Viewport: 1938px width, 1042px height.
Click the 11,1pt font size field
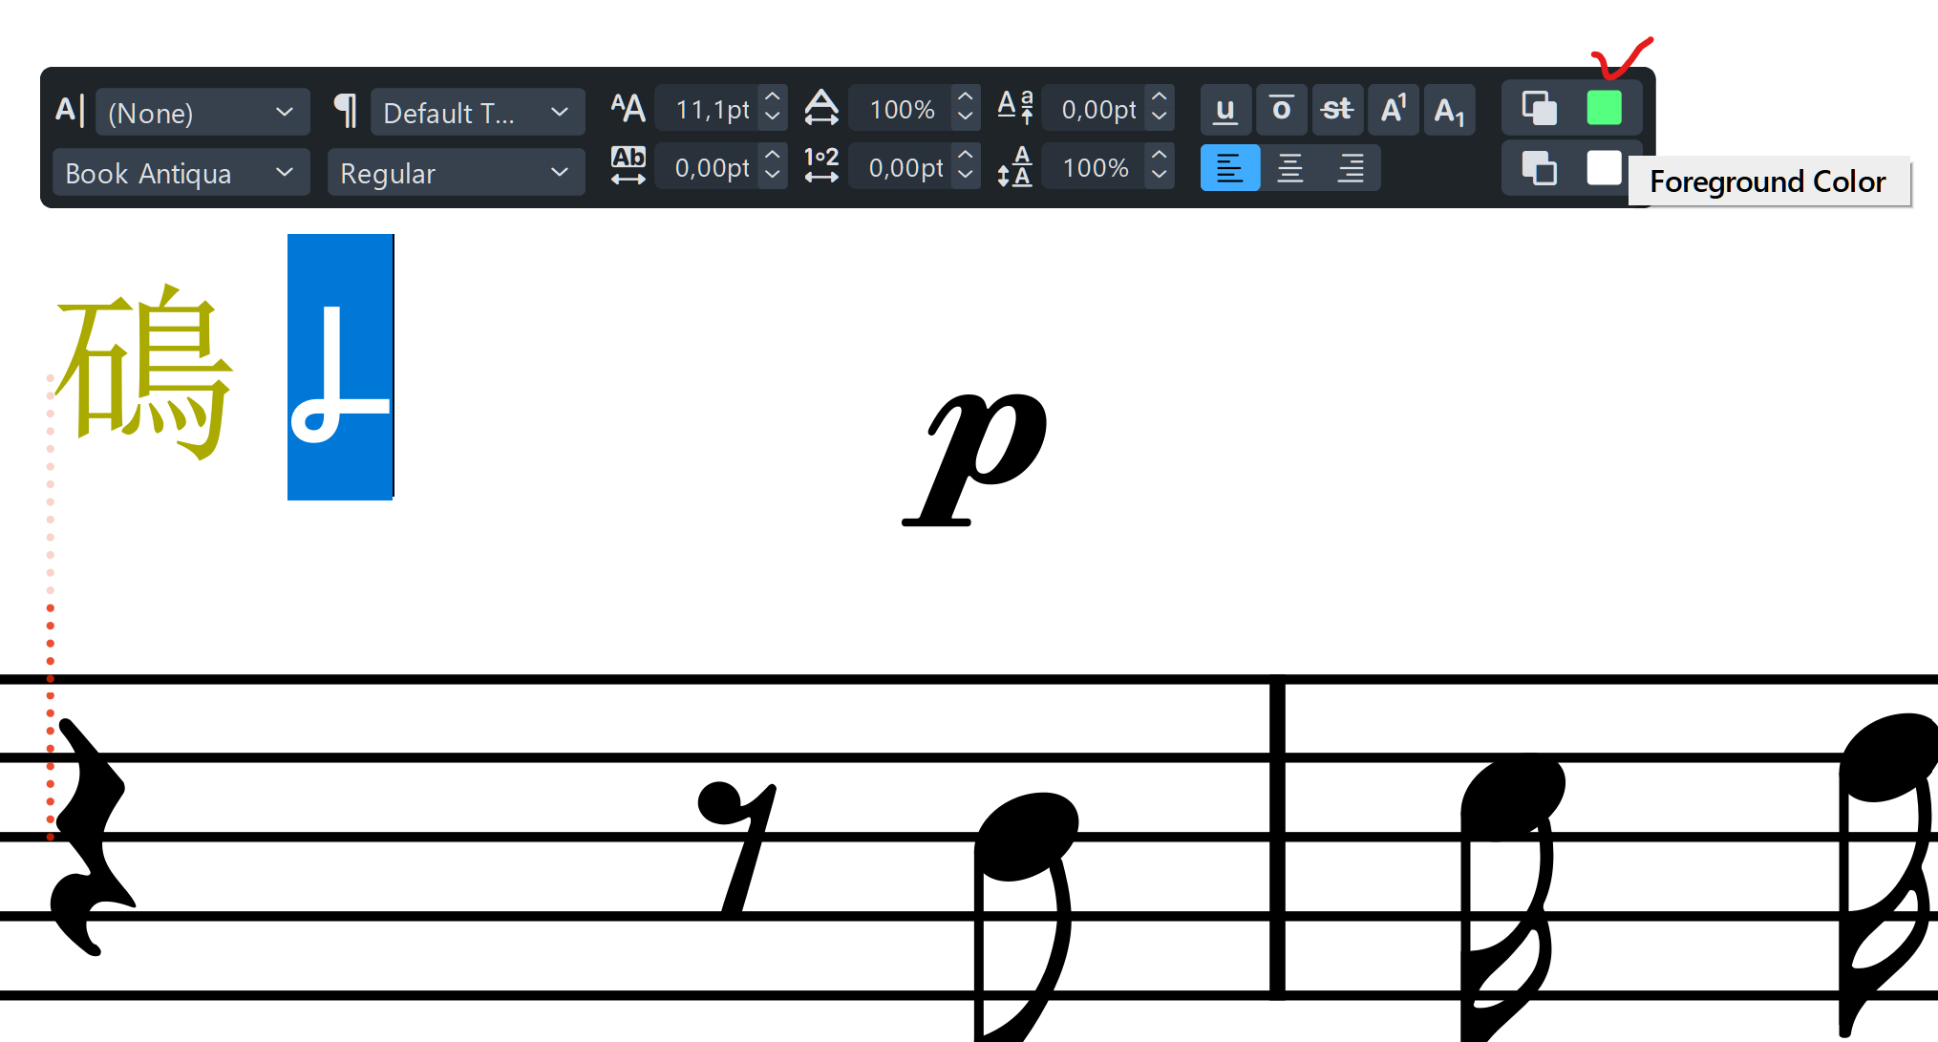[710, 110]
